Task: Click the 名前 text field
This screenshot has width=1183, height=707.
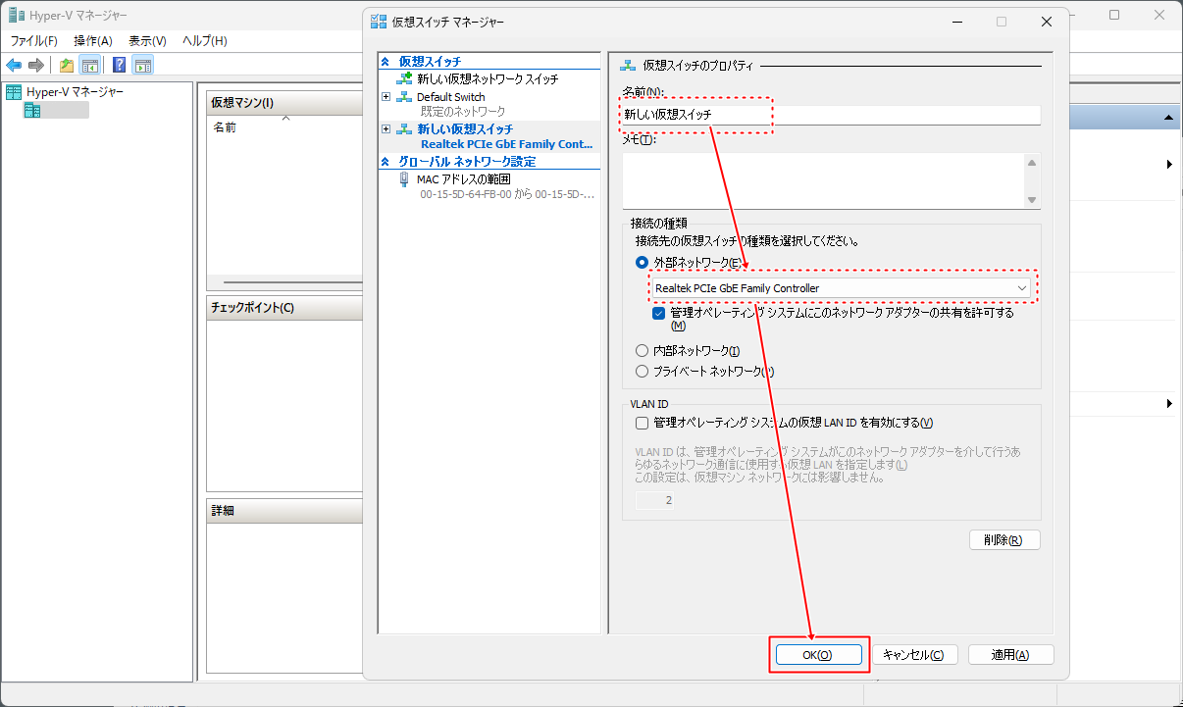Action: (x=830, y=115)
